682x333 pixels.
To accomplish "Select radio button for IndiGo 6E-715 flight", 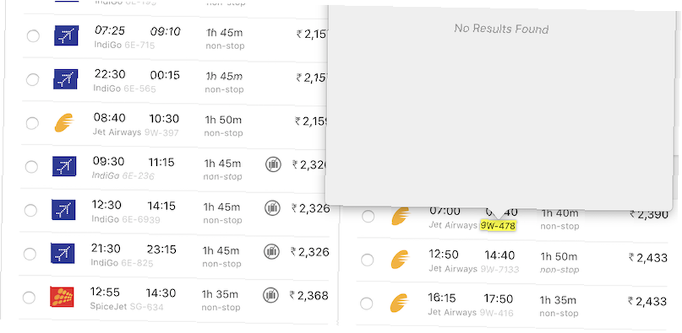I will pos(33,37).
